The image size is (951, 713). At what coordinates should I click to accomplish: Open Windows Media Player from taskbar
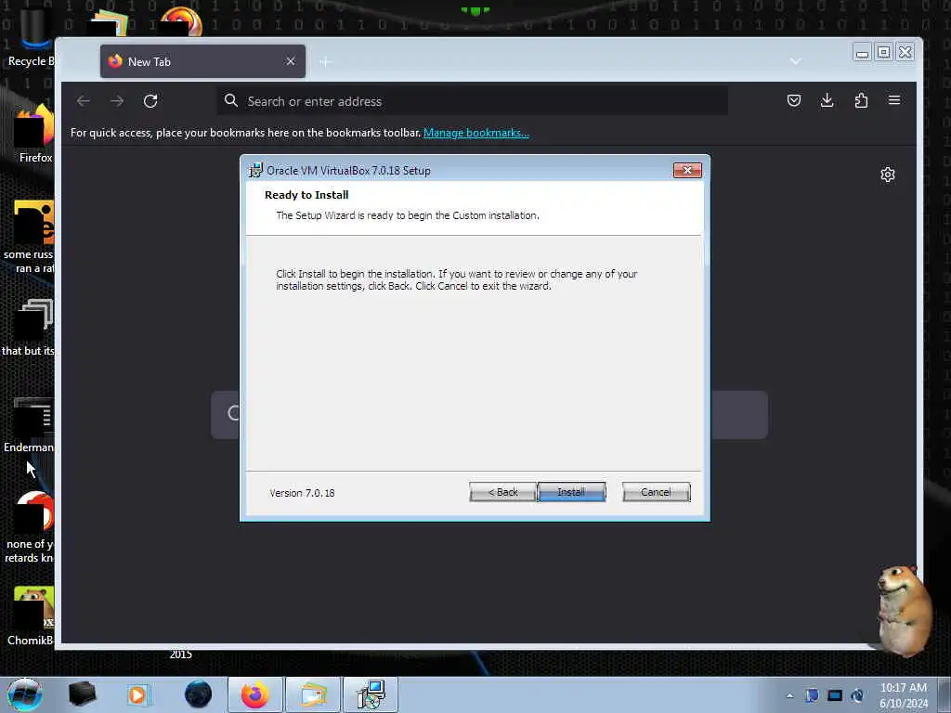[x=137, y=694]
